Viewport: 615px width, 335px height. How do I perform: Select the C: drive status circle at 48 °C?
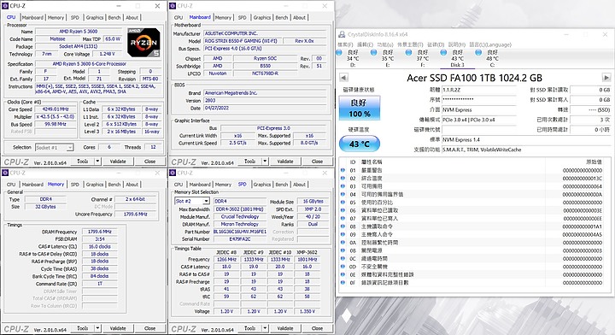point(478,53)
